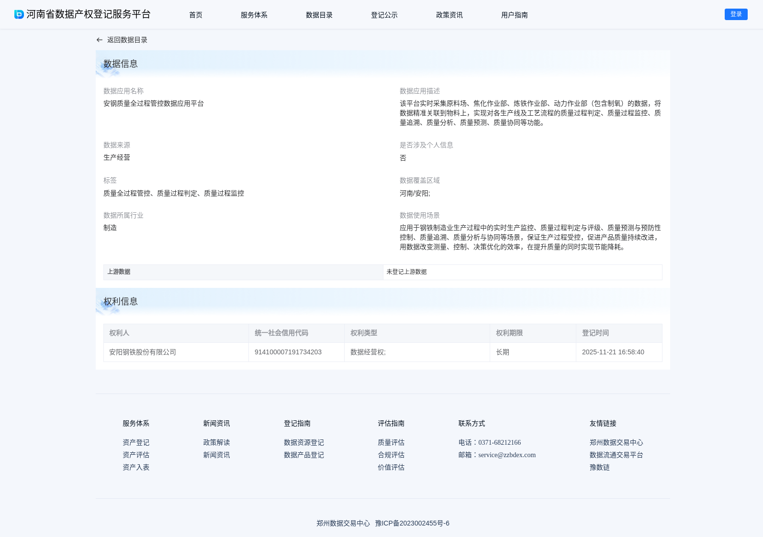Image resolution: width=763 pixels, height=537 pixels.
Task: Click personal info value 否
Action: pos(403,158)
